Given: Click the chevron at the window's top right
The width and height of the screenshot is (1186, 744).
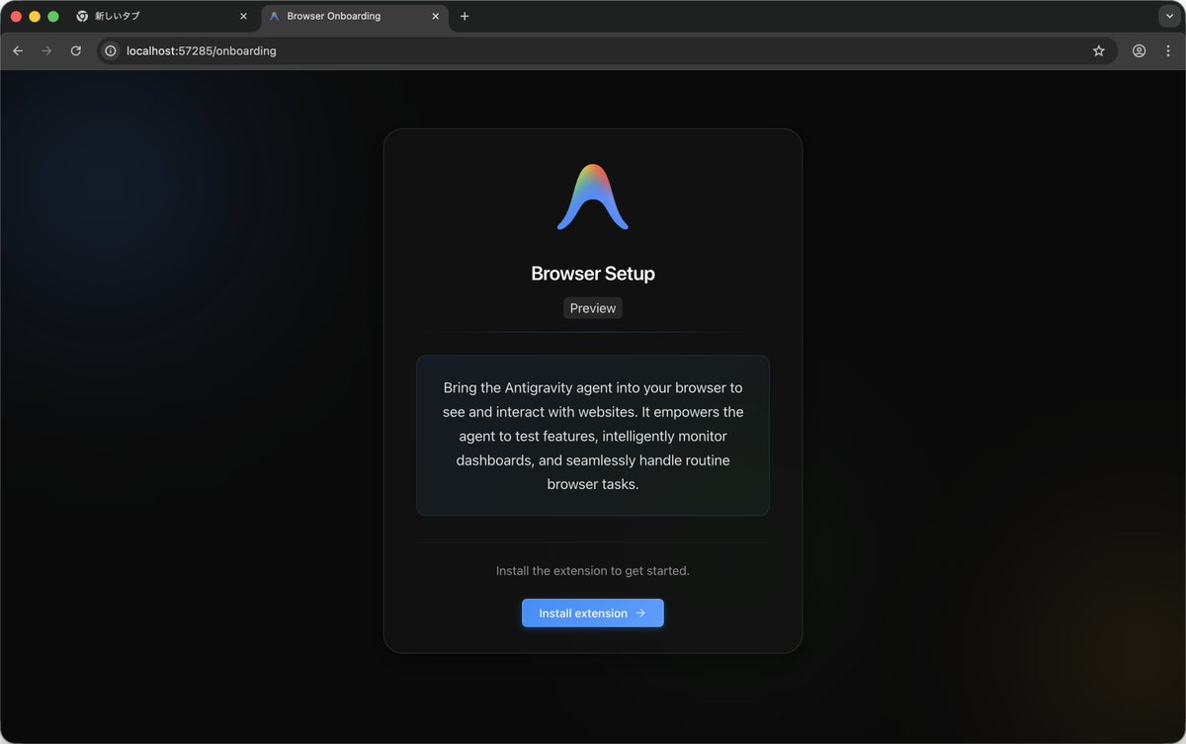Looking at the screenshot, I should pyautogui.click(x=1169, y=16).
